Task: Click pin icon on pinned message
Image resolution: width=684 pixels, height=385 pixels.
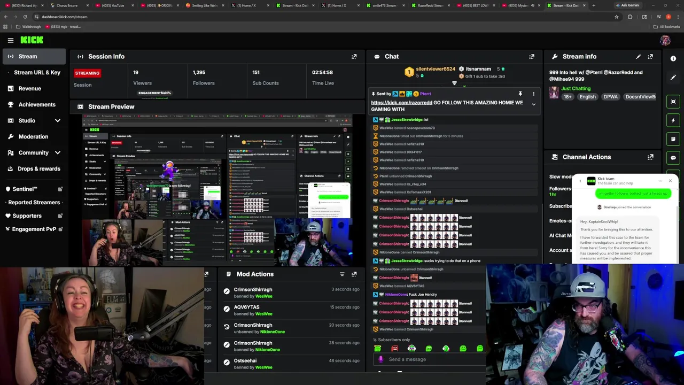Action: pos(520,94)
